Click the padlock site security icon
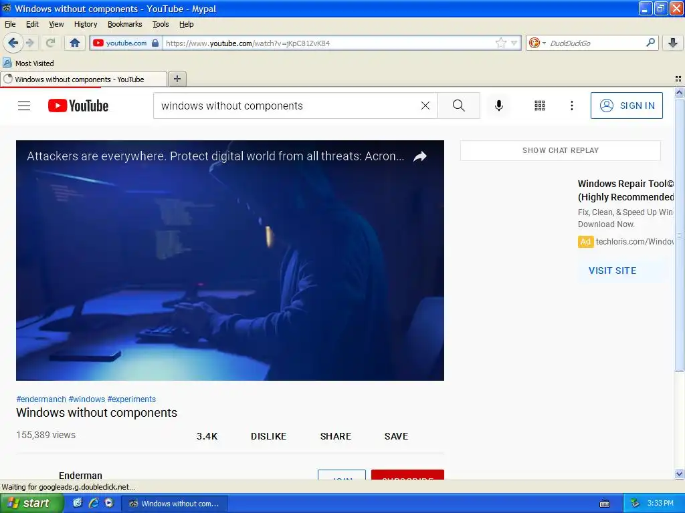This screenshot has width=685, height=513. [155, 43]
